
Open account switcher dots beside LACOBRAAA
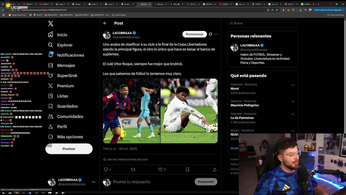94,182
